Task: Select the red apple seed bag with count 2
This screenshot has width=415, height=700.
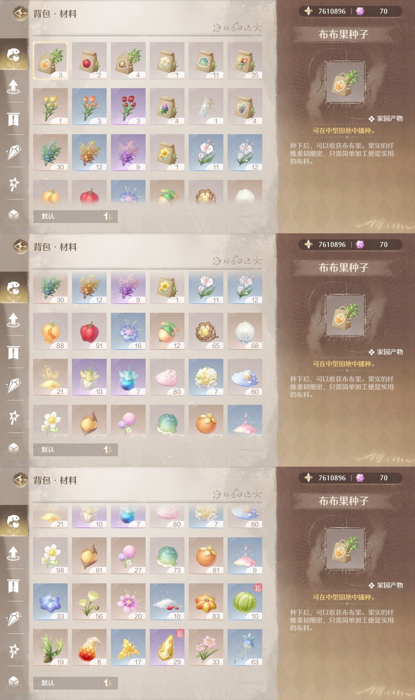Action: (89, 61)
